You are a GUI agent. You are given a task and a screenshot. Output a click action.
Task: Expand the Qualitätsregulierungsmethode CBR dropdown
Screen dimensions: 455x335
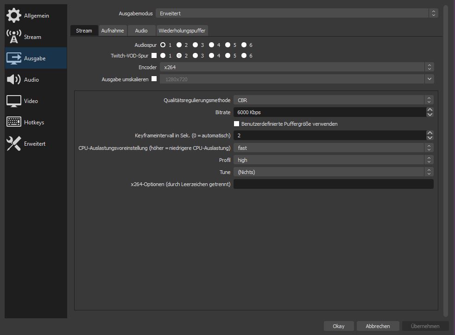click(333, 100)
